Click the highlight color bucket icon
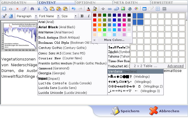This screenshot has height=118, width=188. [95, 9]
